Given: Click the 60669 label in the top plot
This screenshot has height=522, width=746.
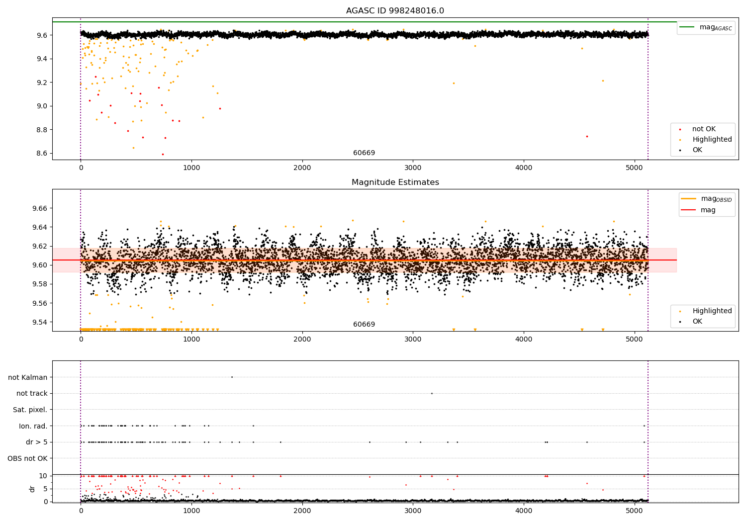Looking at the screenshot, I should [x=364, y=153].
